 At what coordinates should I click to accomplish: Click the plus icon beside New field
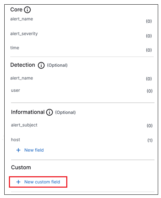[19, 150]
